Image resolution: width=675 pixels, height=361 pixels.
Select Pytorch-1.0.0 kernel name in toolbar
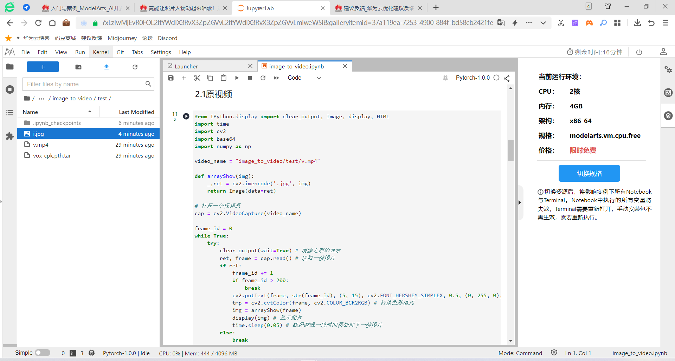click(x=472, y=78)
